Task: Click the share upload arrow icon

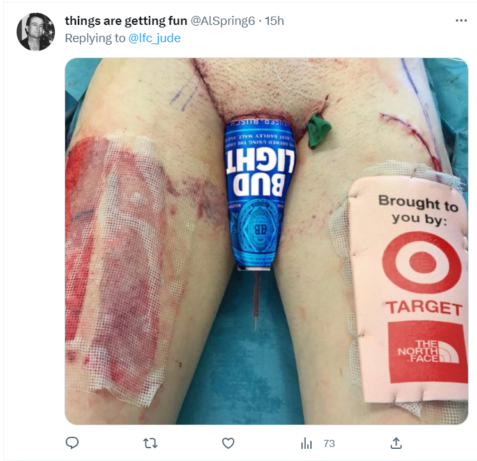Action: [x=396, y=443]
